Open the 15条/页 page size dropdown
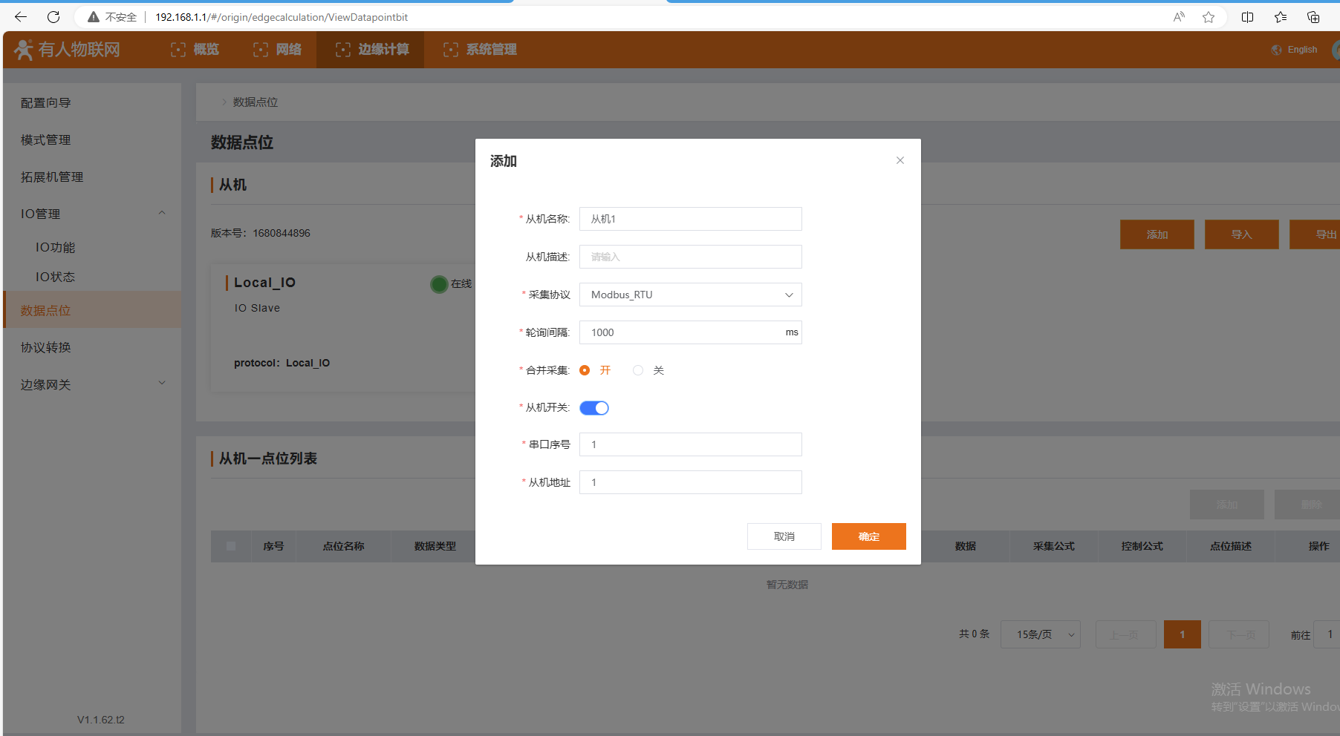The height and width of the screenshot is (736, 1340). point(1040,634)
